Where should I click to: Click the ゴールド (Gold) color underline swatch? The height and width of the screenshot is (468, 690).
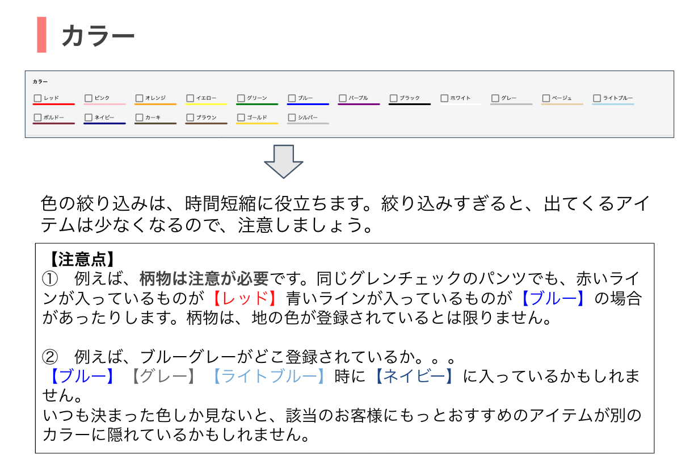257,123
